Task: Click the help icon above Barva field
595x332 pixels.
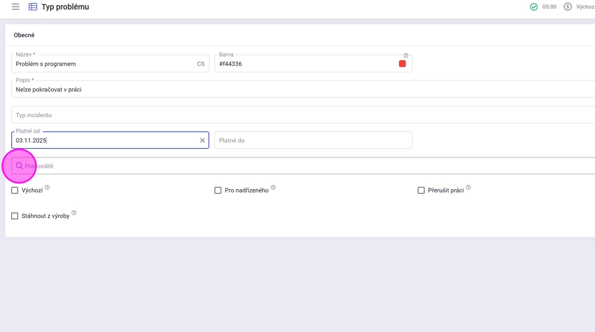Action: [x=406, y=55]
